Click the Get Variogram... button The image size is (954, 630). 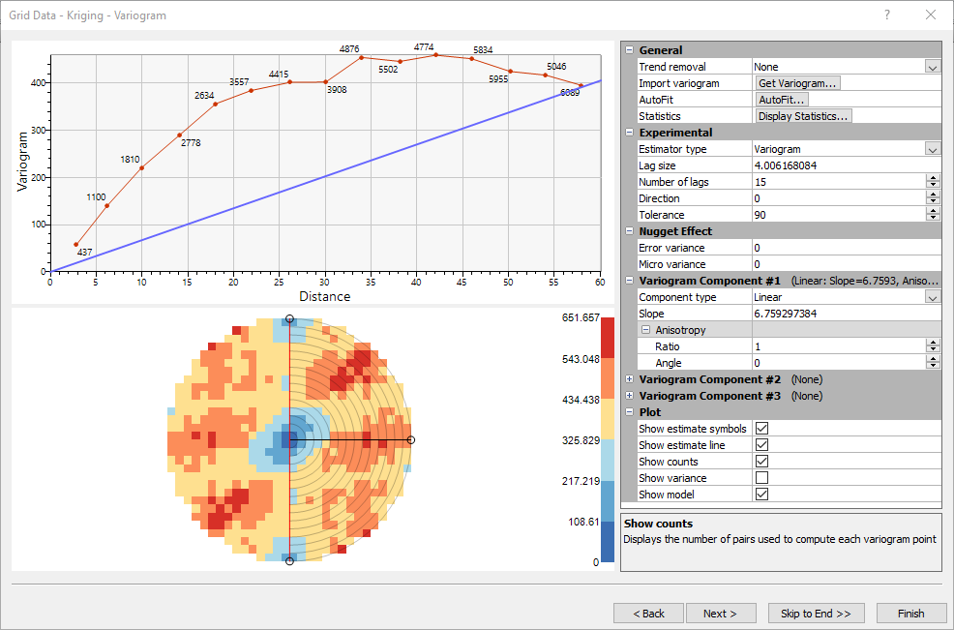[797, 83]
